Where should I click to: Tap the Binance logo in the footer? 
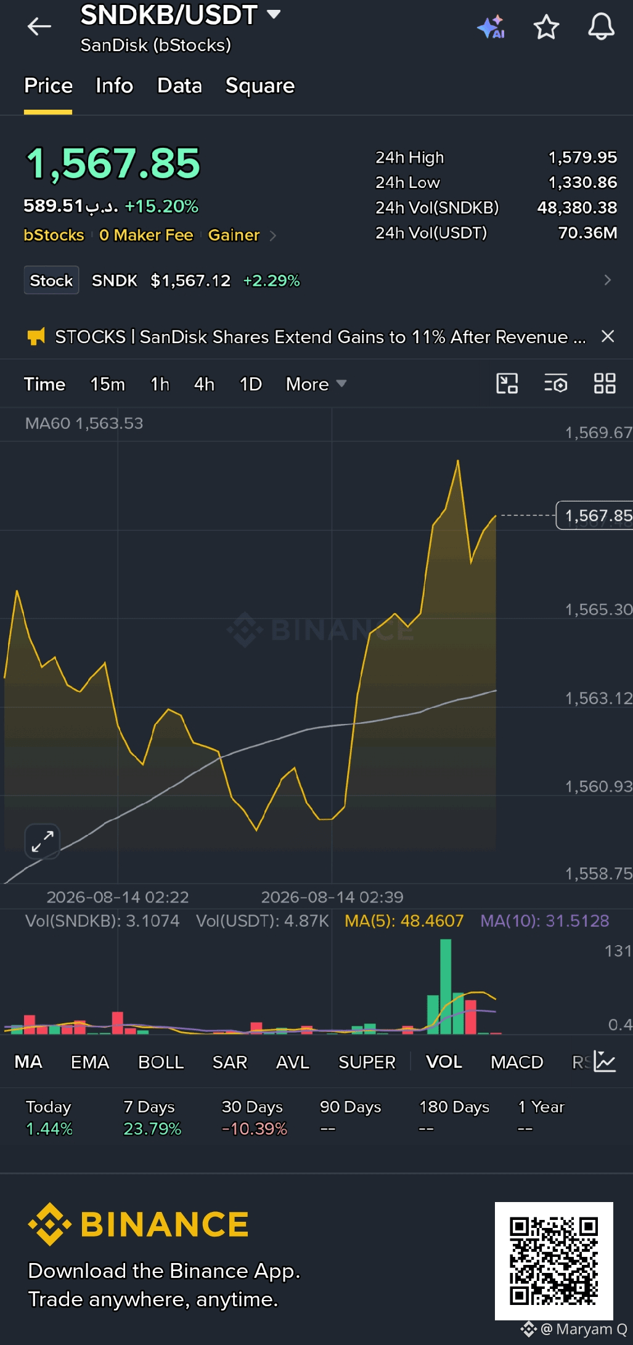138,1224
